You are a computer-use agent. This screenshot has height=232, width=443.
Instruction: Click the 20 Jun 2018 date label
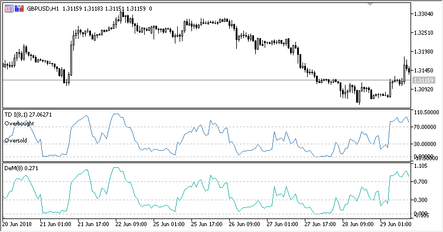[x=17, y=224]
